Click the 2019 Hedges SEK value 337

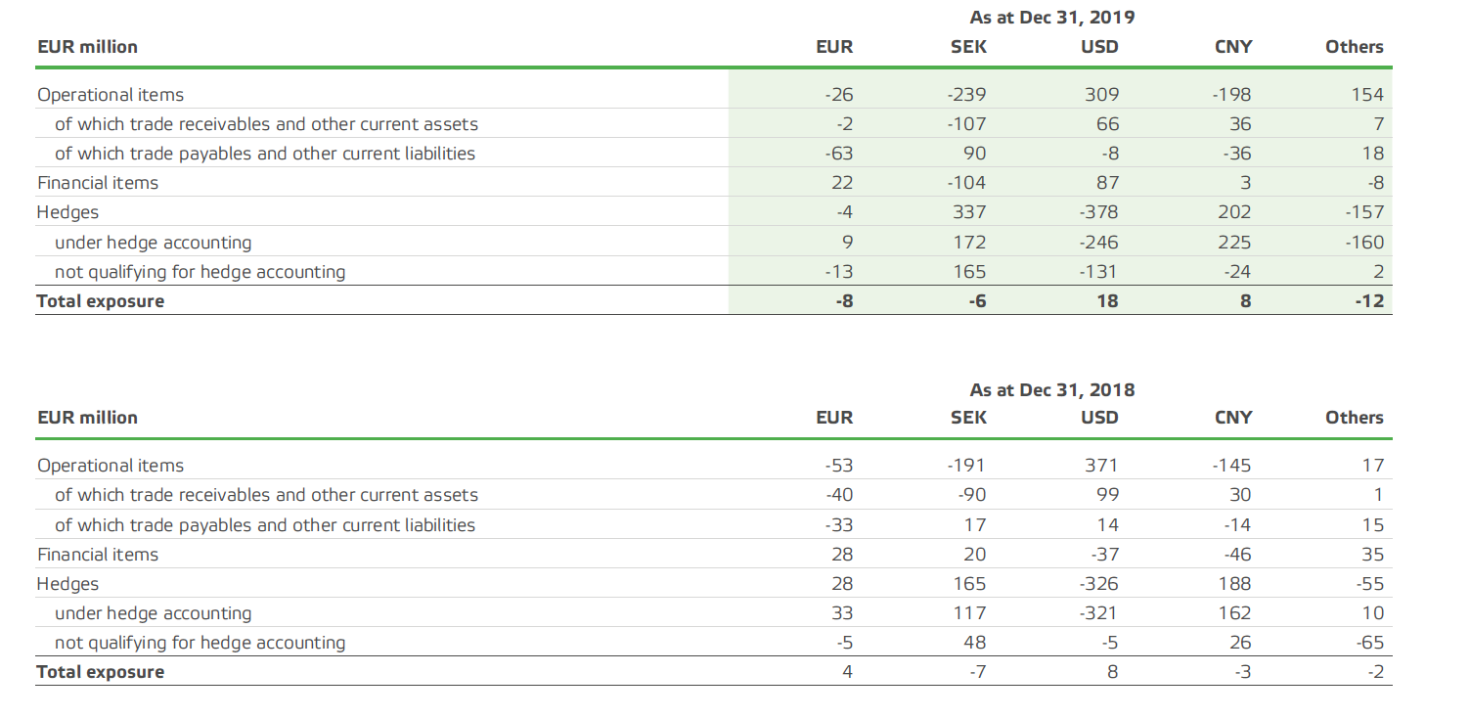(969, 212)
